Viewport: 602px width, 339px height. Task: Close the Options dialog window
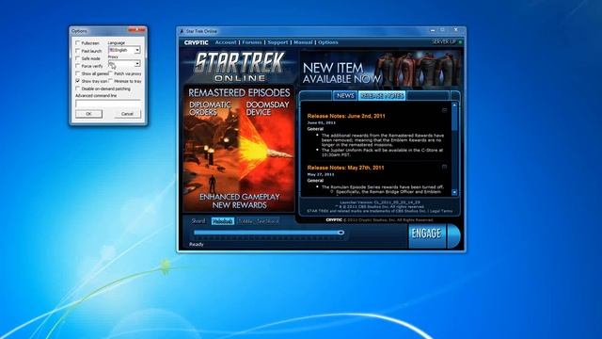click(x=137, y=30)
